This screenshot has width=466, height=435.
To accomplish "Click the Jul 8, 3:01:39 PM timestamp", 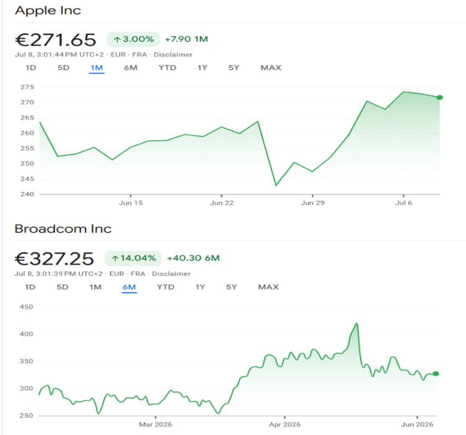I will (x=58, y=273).
